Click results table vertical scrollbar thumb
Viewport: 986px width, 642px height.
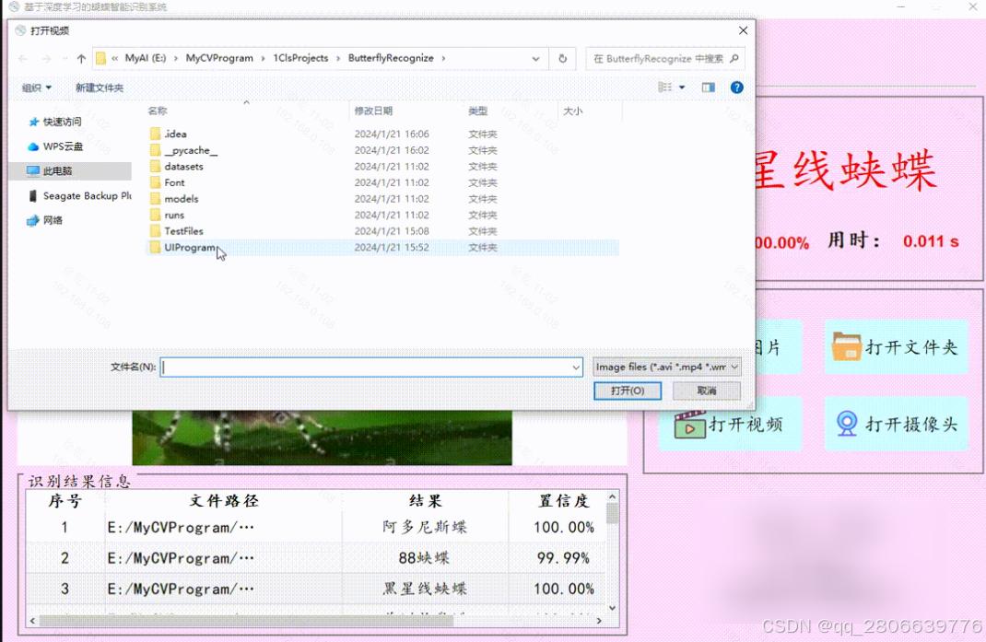pos(612,513)
